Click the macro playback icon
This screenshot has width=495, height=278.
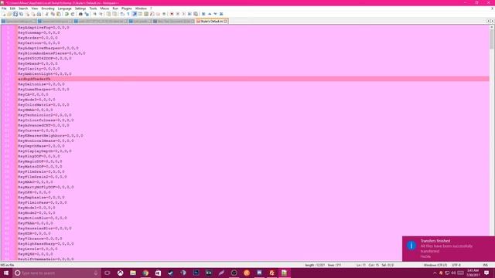184,14
